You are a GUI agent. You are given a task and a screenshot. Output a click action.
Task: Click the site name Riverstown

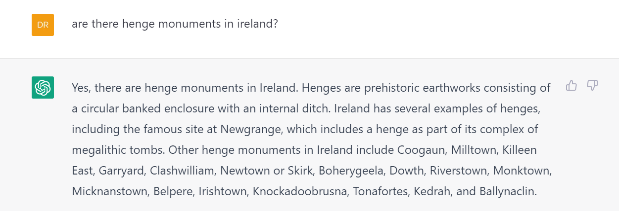click(x=458, y=171)
